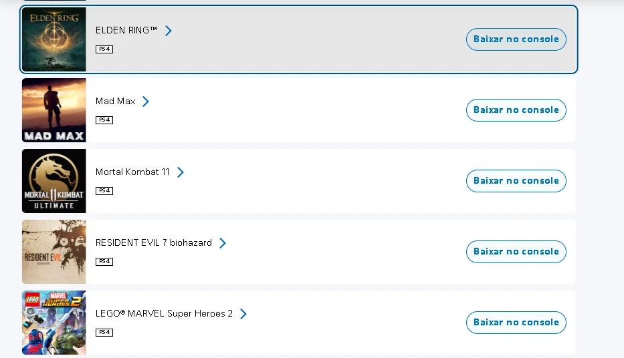Image resolution: width=624 pixels, height=358 pixels.
Task: Click the Mad Max title text
Action: point(116,102)
